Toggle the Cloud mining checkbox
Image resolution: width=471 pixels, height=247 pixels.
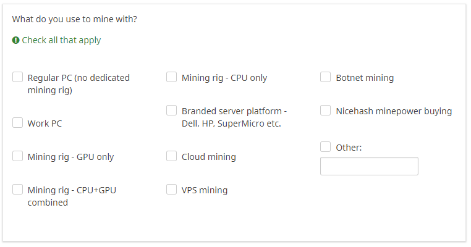pos(171,156)
